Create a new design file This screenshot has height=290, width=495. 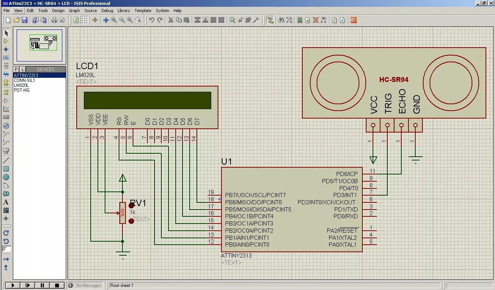pyautogui.click(x=8, y=20)
